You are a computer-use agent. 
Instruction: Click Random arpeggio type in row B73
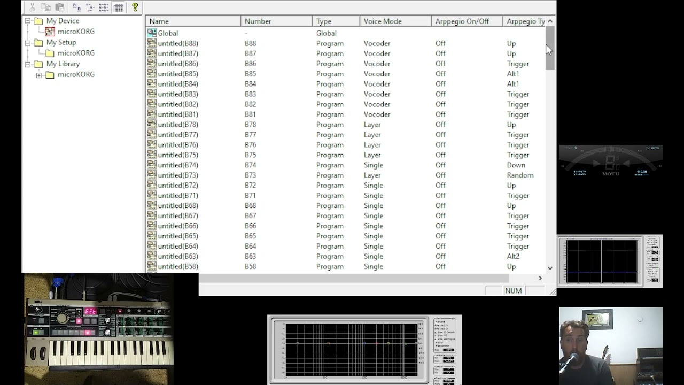coord(520,175)
